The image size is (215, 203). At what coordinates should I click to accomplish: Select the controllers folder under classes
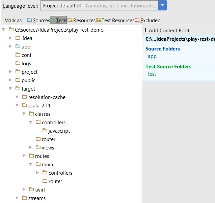(54, 123)
